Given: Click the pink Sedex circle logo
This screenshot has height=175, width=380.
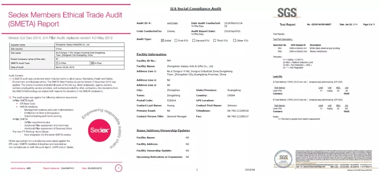Looking at the screenshot, I should pyautogui.click(x=100, y=131).
